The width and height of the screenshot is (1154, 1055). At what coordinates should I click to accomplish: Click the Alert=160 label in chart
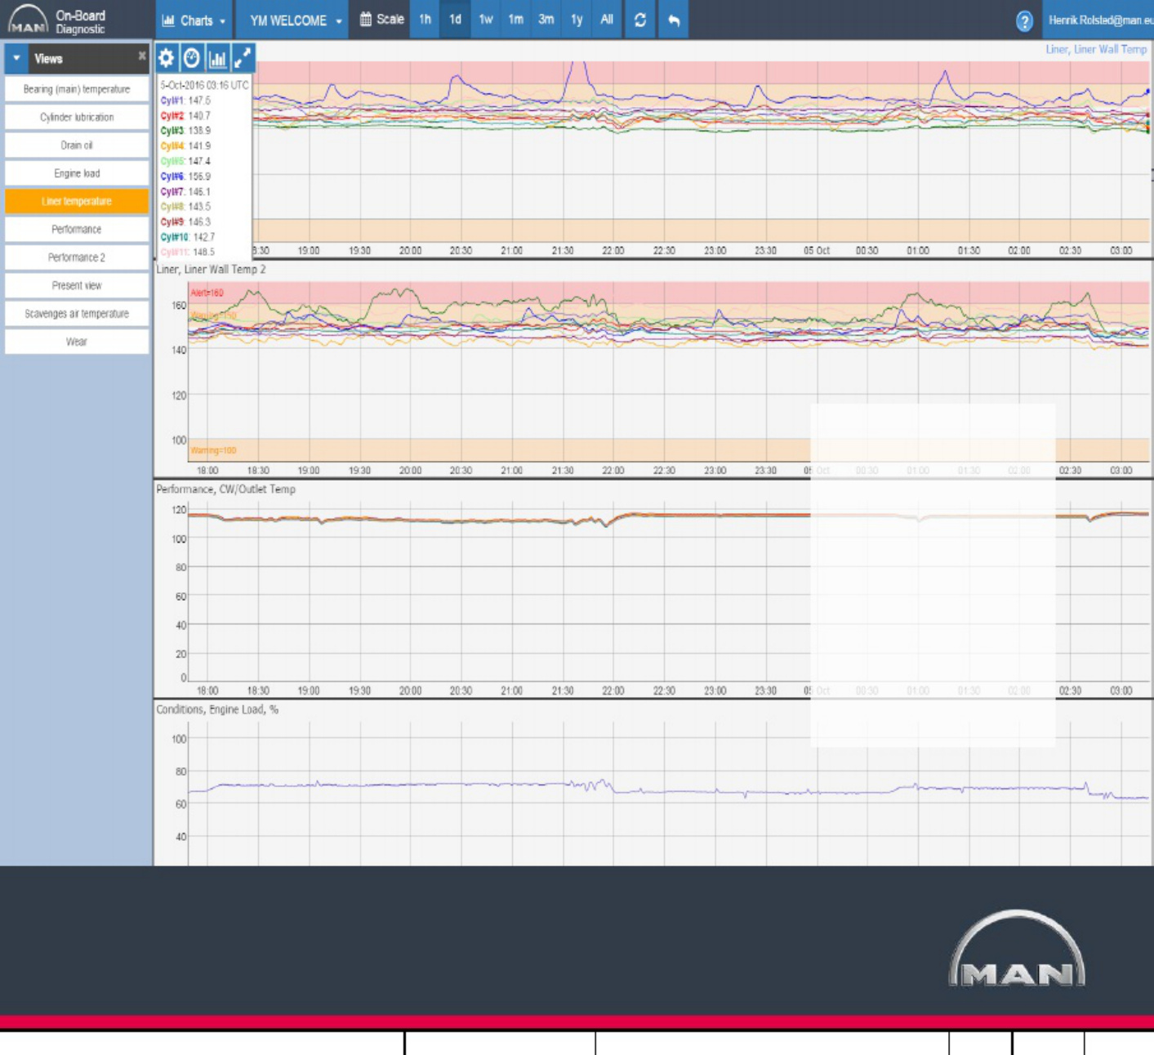[207, 293]
